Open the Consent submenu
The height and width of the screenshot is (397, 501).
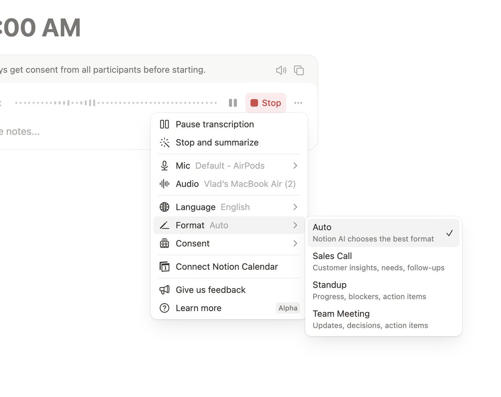click(229, 244)
